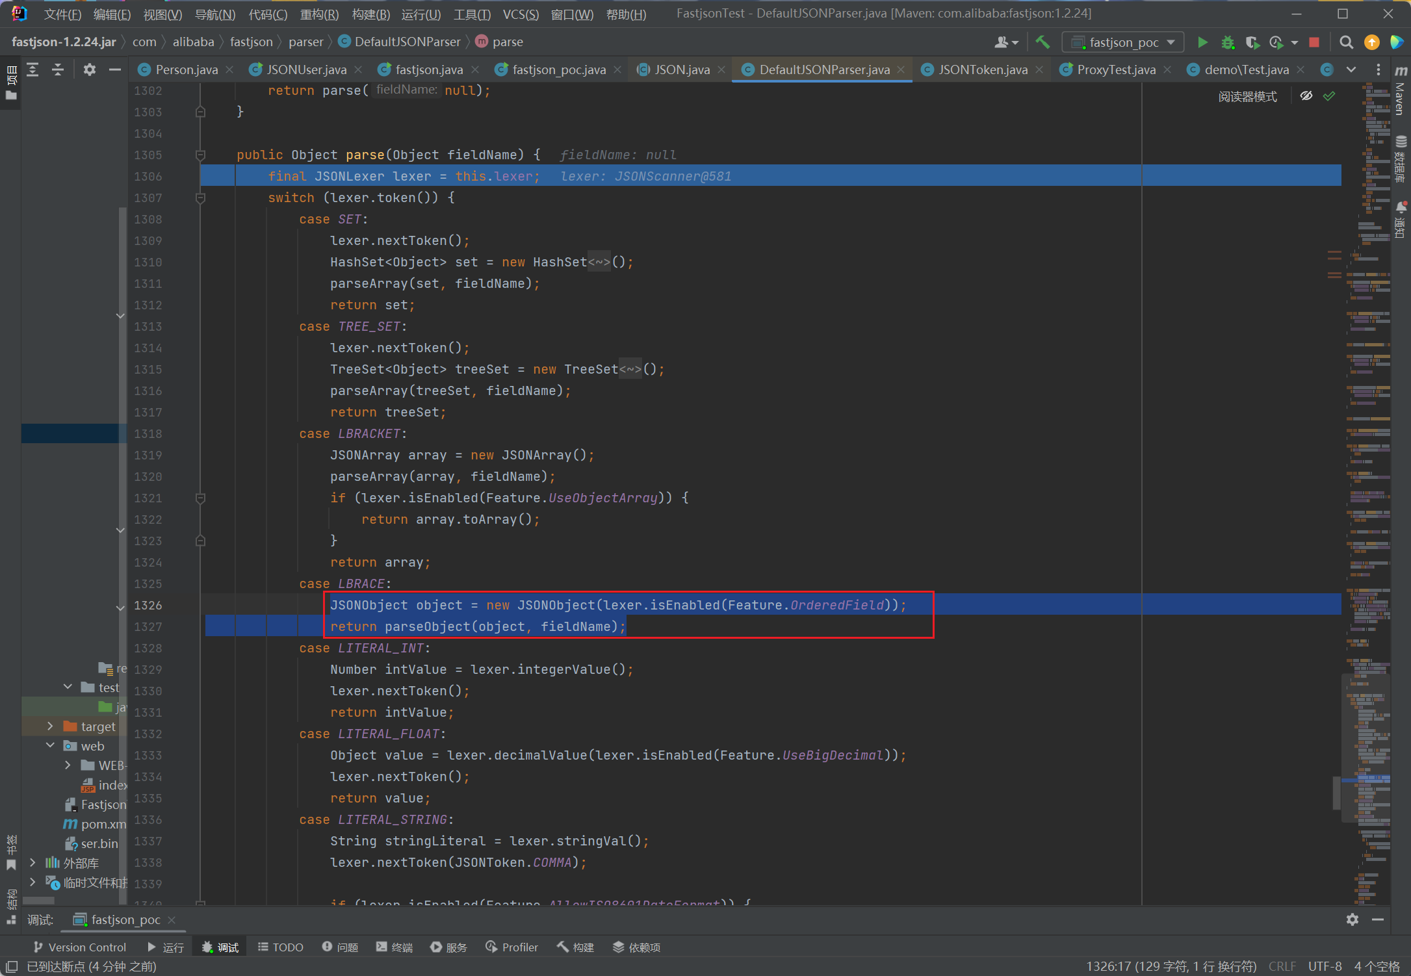The height and width of the screenshot is (976, 1411).
Task: Click the Build project hammer icon
Action: (1042, 42)
